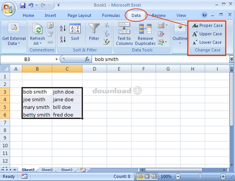The width and height of the screenshot is (235, 181).
Task: Switch to the View tab
Action: [181, 15]
